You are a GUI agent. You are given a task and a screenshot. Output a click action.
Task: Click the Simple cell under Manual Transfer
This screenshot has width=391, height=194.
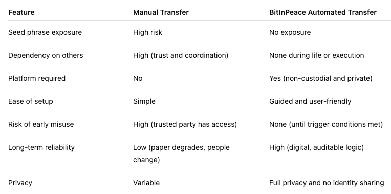(144, 101)
